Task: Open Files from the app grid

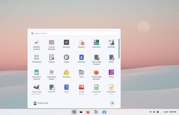Action: tap(81, 74)
